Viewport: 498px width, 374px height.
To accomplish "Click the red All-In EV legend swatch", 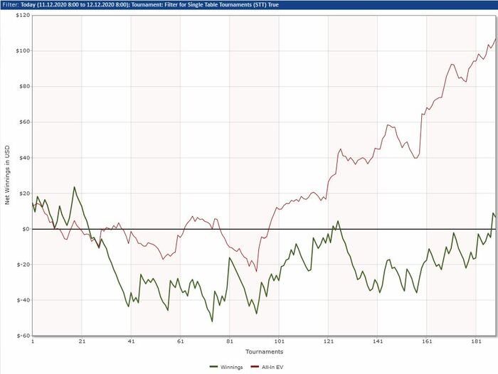I will pos(255,367).
